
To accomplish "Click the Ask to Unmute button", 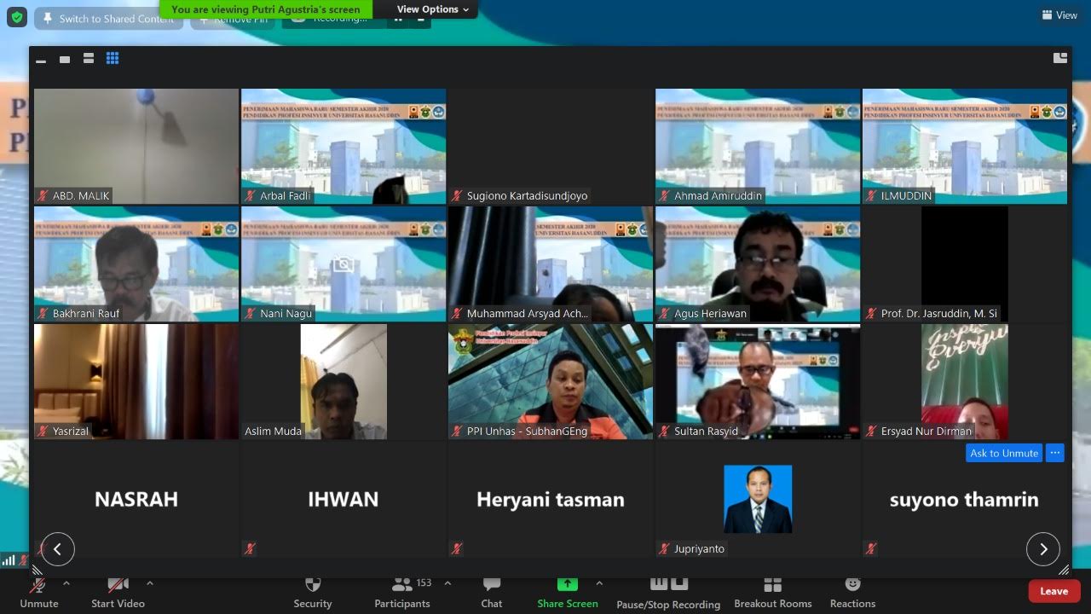I will tap(1003, 453).
